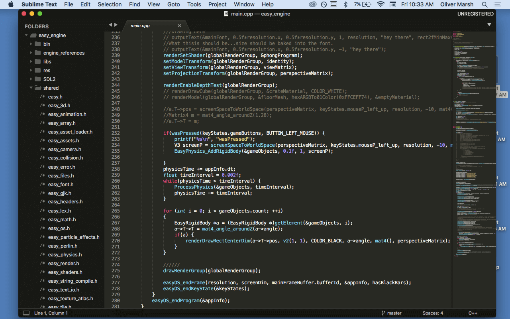Jump to code via the minimap
This screenshot has width=510, height=319.
[474, 144]
